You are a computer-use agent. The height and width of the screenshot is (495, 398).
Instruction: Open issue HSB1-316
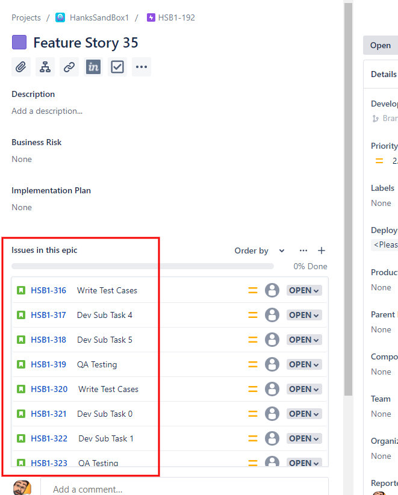coord(49,290)
